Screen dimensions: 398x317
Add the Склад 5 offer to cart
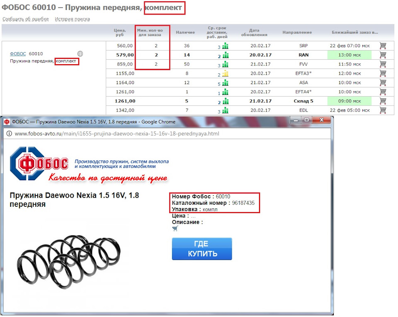tap(383, 101)
